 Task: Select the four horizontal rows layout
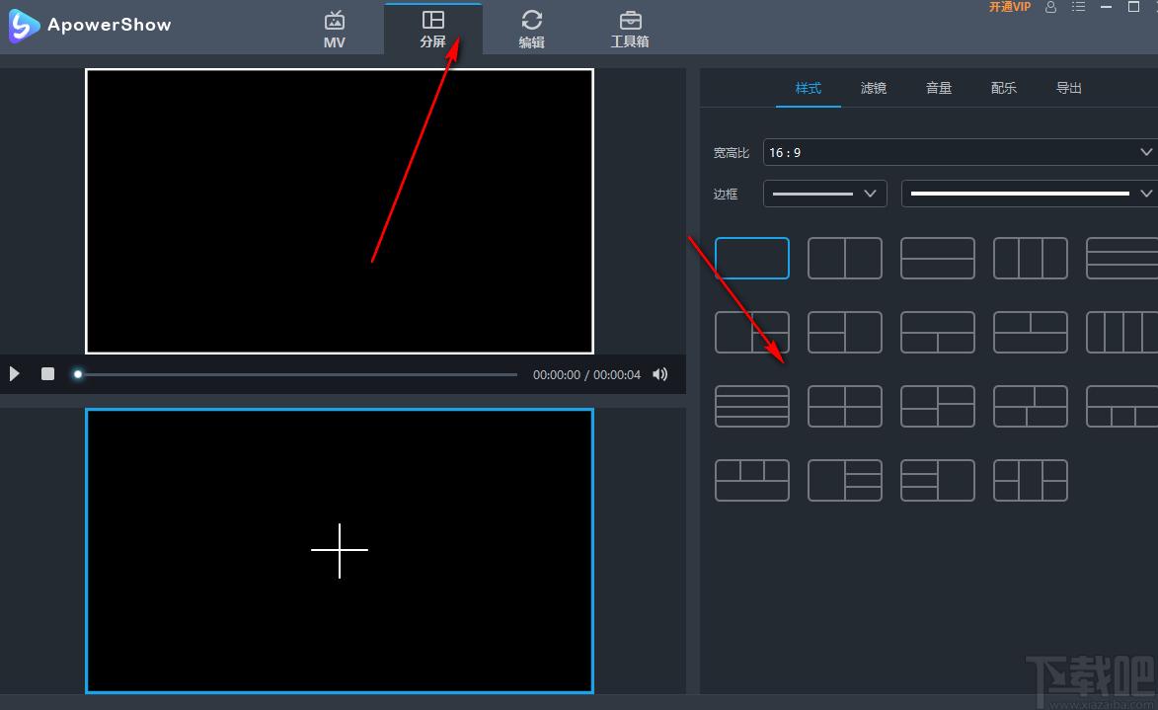point(752,406)
